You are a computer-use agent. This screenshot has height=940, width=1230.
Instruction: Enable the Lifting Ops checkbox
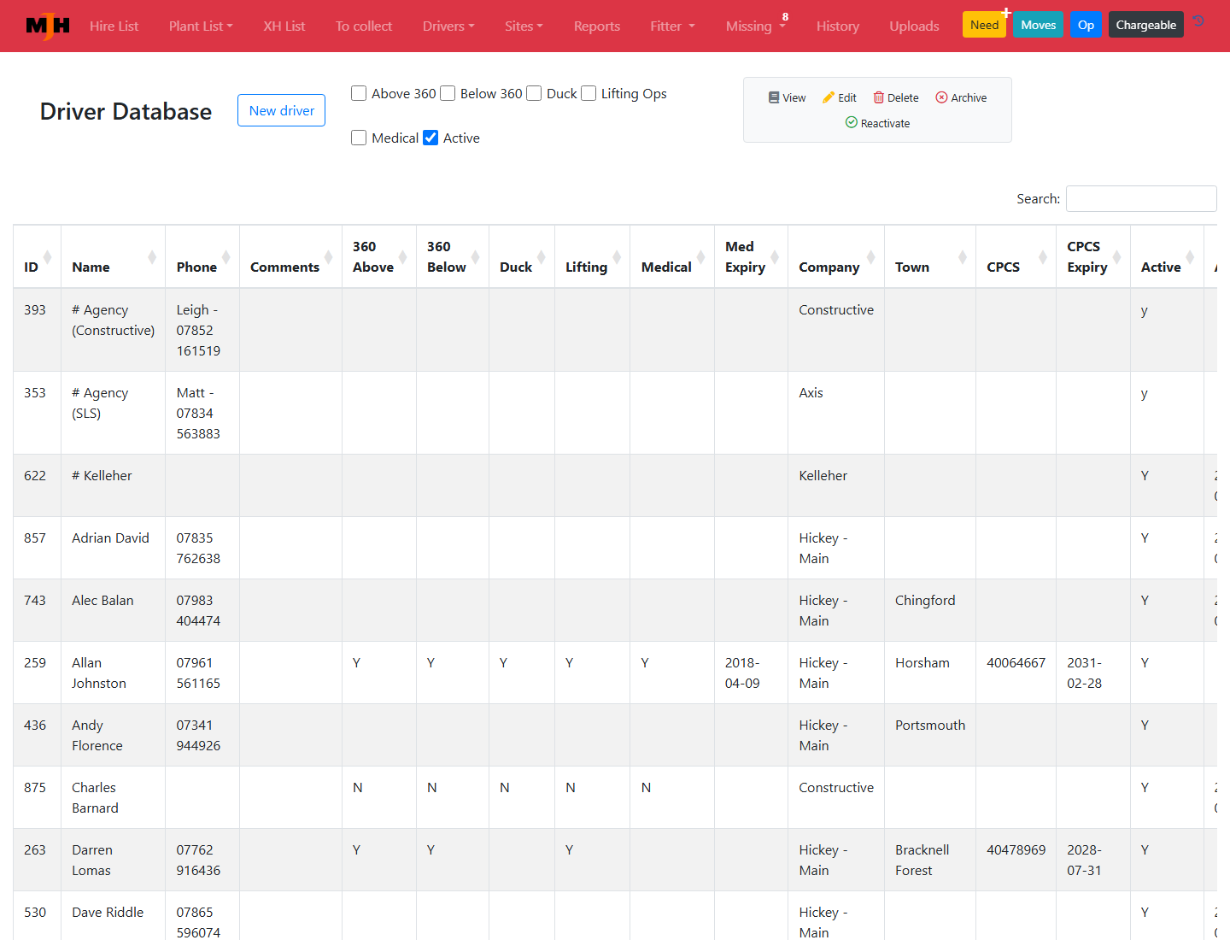[x=589, y=93]
